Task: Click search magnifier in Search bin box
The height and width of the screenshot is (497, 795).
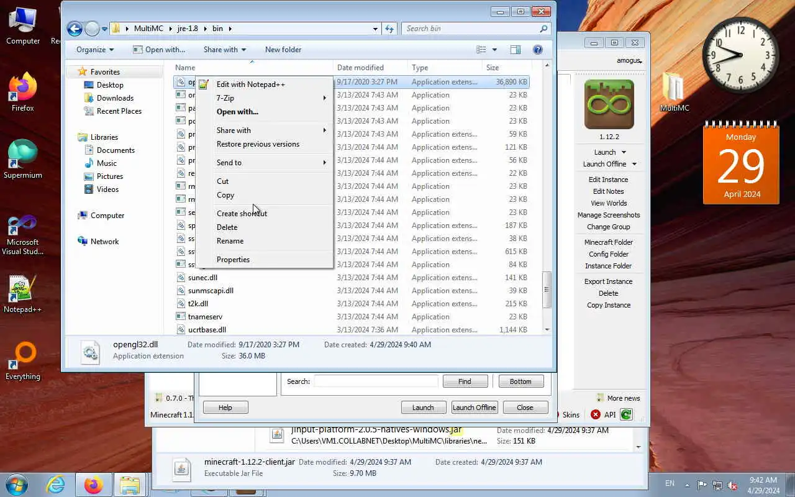Action: (543, 29)
